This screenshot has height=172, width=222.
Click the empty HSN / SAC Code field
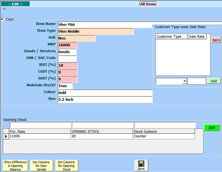tap(67, 59)
